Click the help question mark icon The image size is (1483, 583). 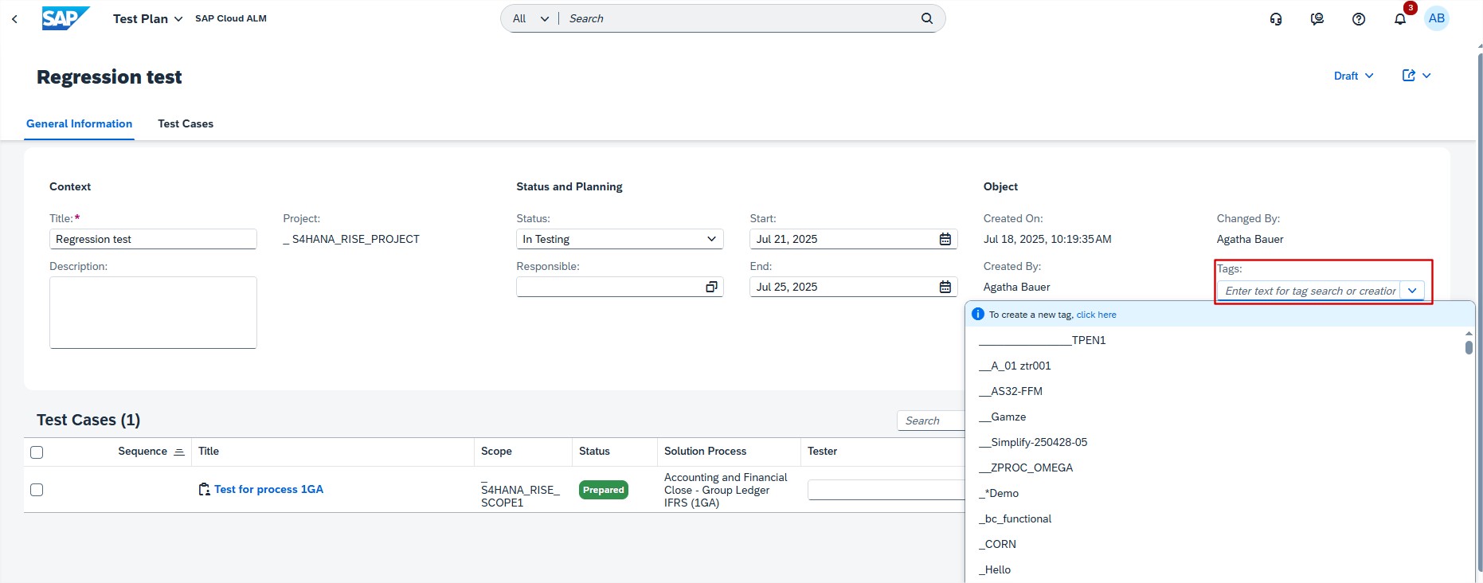pyautogui.click(x=1359, y=19)
